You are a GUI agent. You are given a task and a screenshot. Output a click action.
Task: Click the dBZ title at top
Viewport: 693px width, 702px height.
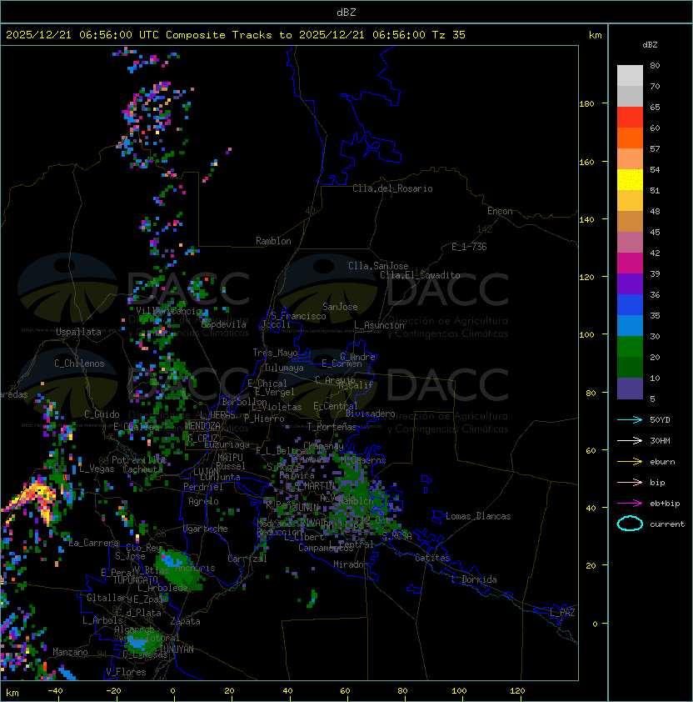tap(346, 12)
